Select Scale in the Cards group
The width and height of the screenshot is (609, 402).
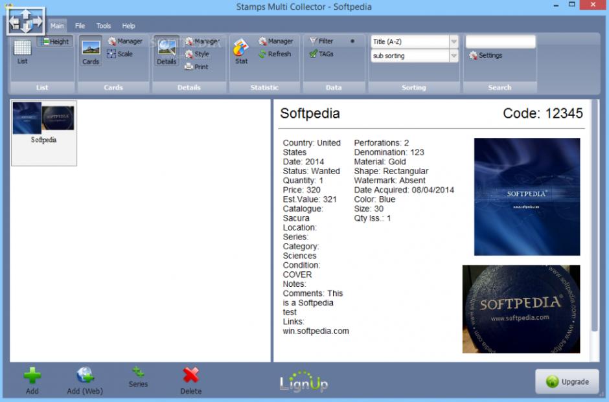[x=120, y=54]
